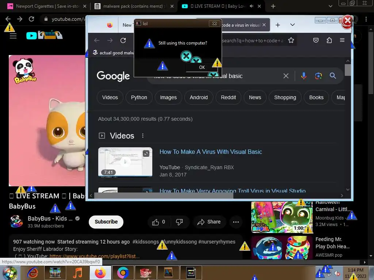
Task: Share the BabyBus live stream
Action: tap(209, 222)
